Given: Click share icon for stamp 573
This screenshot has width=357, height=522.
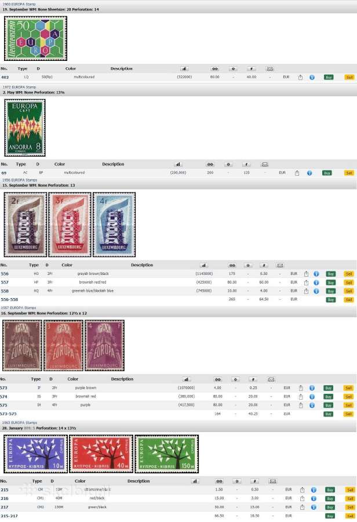Looking at the screenshot, I should pos(300,388).
